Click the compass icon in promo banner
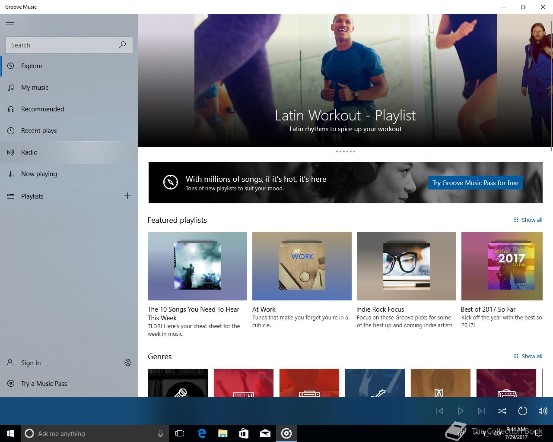 [x=171, y=182]
